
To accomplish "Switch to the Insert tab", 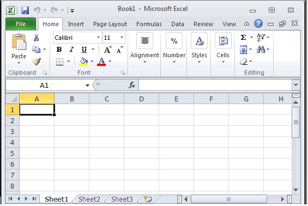I will coord(76,24).
